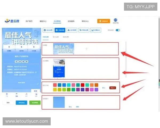Open the 定制服务 nav item
This screenshot has height=128, width=160.
(71, 21)
